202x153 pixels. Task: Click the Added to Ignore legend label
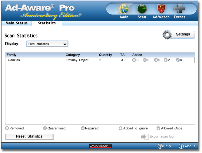tap(135, 128)
